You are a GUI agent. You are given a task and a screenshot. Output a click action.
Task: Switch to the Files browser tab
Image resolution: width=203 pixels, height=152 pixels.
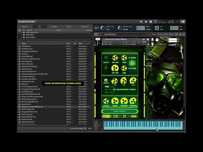(x=40, y=27)
